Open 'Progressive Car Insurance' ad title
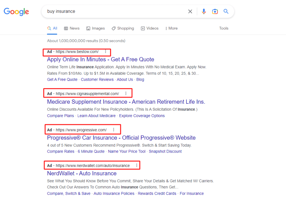 [x=121, y=138]
